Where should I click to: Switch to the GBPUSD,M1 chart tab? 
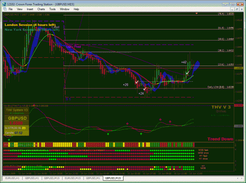click(x=93, y=178)
